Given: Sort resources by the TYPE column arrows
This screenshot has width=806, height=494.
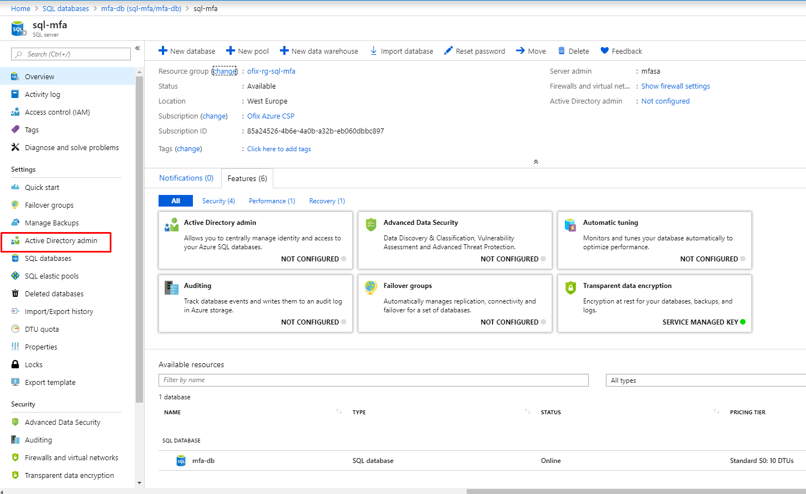Looking at the screenshot, I should click(x=527, y=411).
